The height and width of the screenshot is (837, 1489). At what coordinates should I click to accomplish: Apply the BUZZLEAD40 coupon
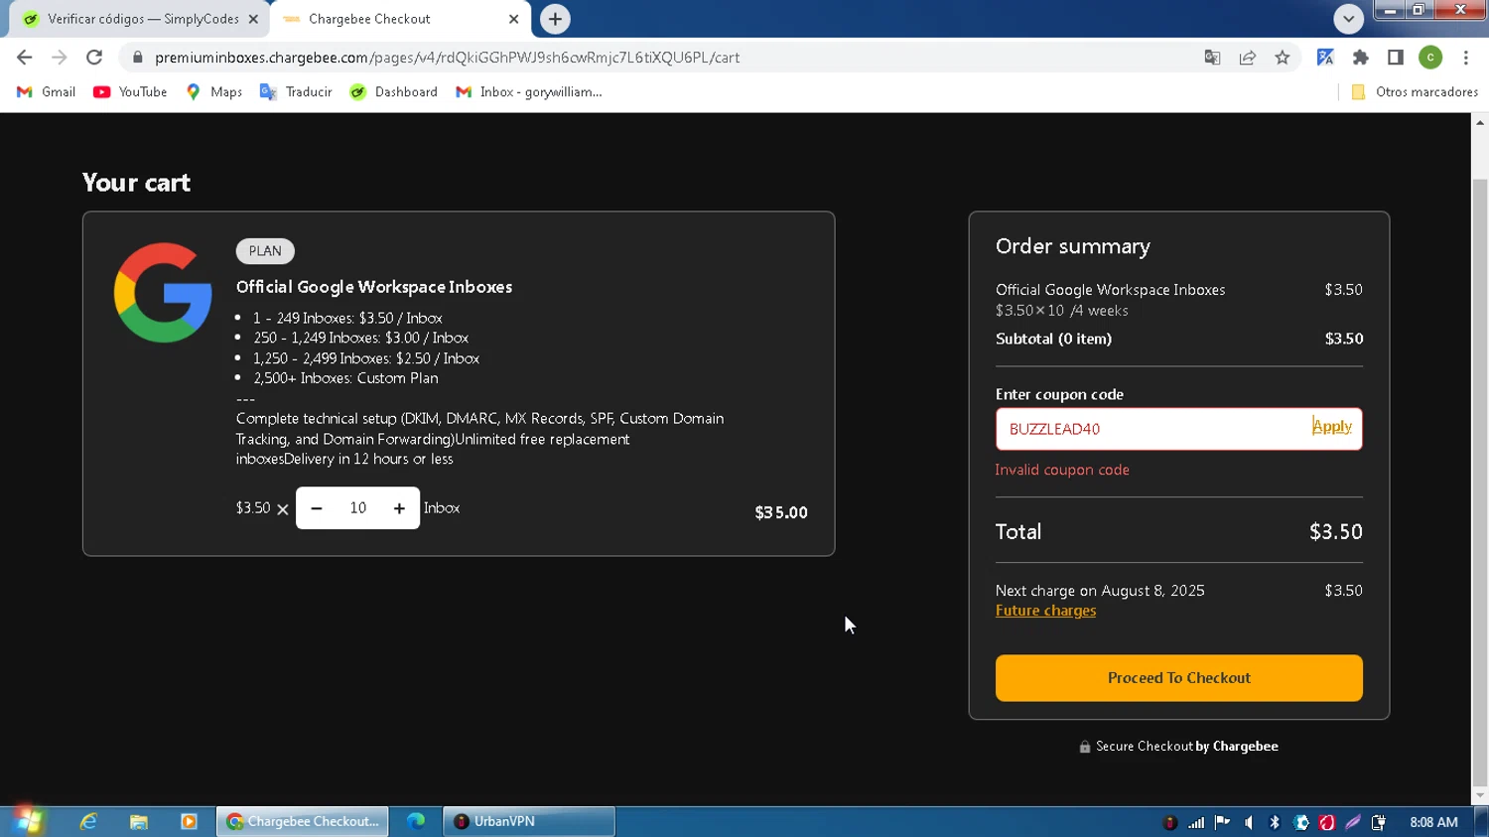(x=1332, y=427)
